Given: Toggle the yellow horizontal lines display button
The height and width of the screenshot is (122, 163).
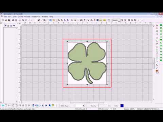Looking at the screenshot, I should (x=105, y=20).
